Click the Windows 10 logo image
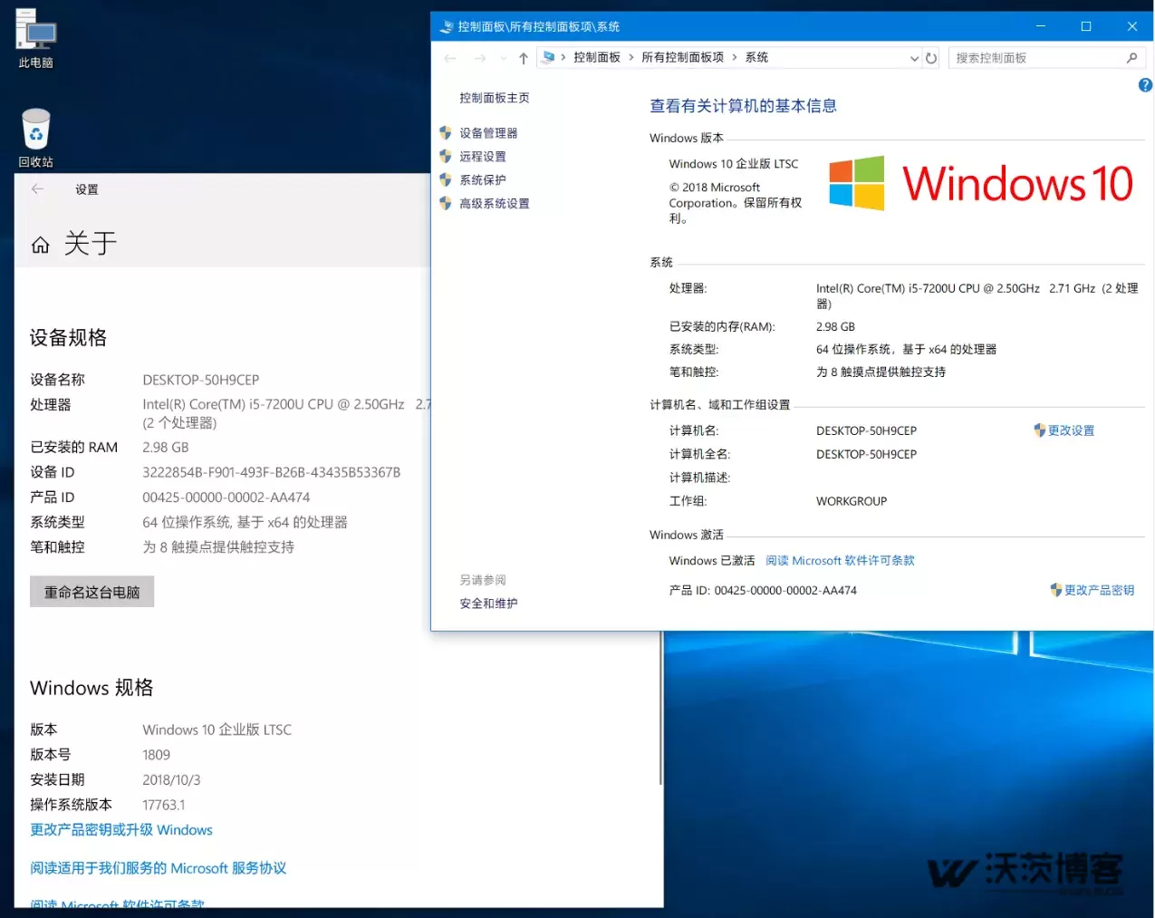 pyautogui.click(x=981, y=183)
